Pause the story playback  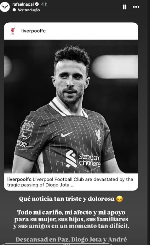[125, 7]
